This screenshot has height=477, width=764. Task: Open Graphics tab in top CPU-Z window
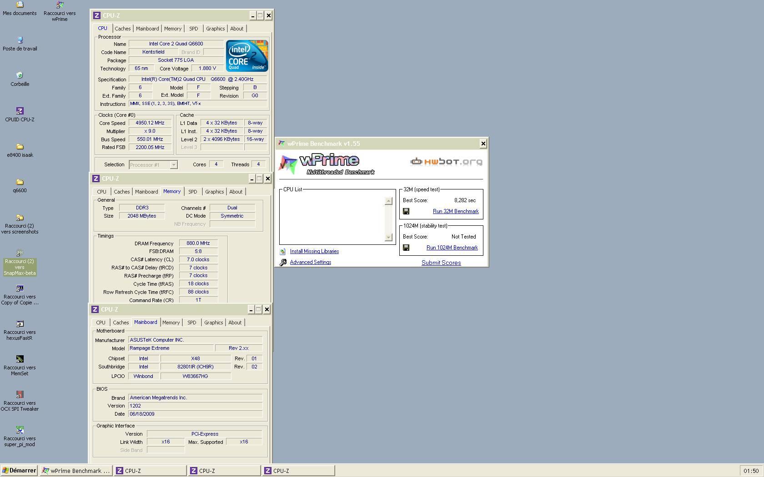[x=215, y=29]
